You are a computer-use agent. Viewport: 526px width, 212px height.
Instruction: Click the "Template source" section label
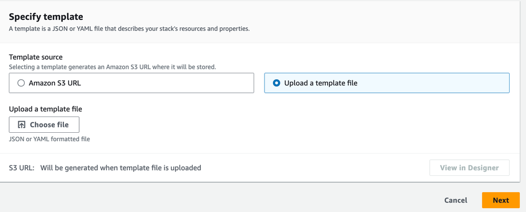[36, 57]
